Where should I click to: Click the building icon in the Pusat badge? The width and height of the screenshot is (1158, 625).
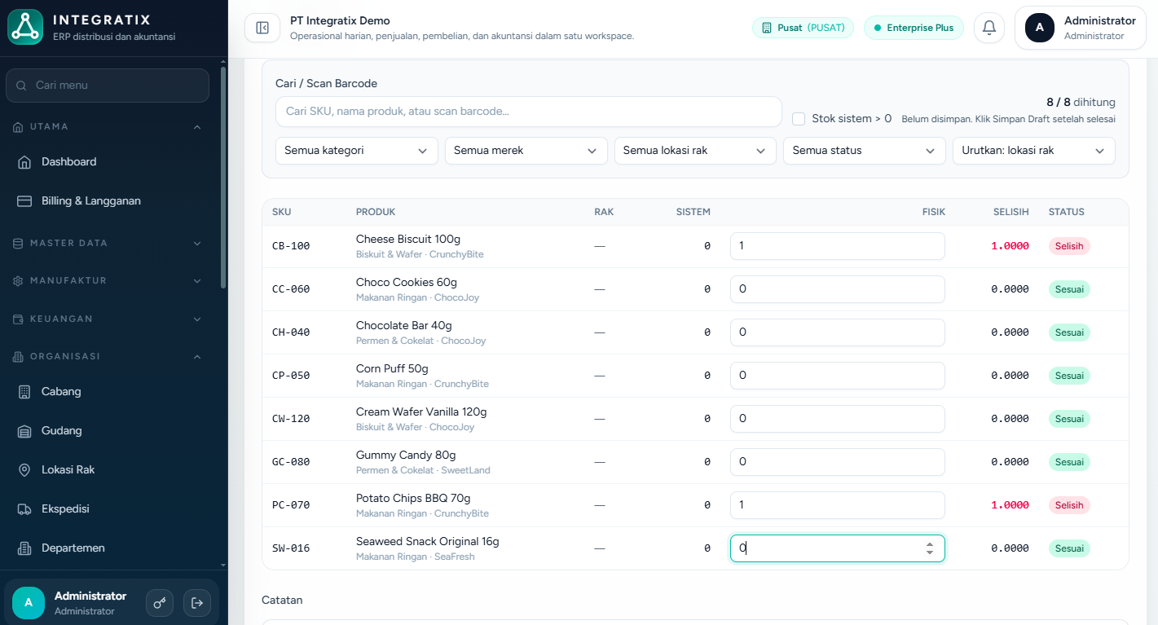point(767,28)
